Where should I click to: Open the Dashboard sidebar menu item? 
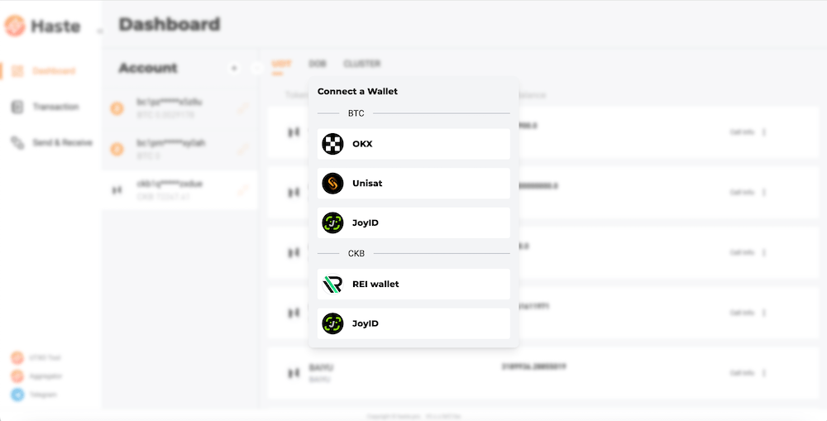pos(53,71)
